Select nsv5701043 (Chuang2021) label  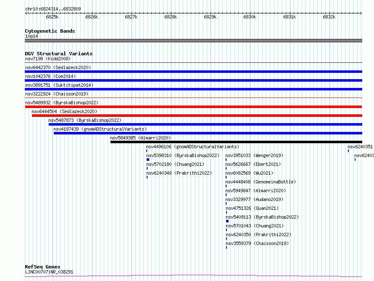coord(255,226)
